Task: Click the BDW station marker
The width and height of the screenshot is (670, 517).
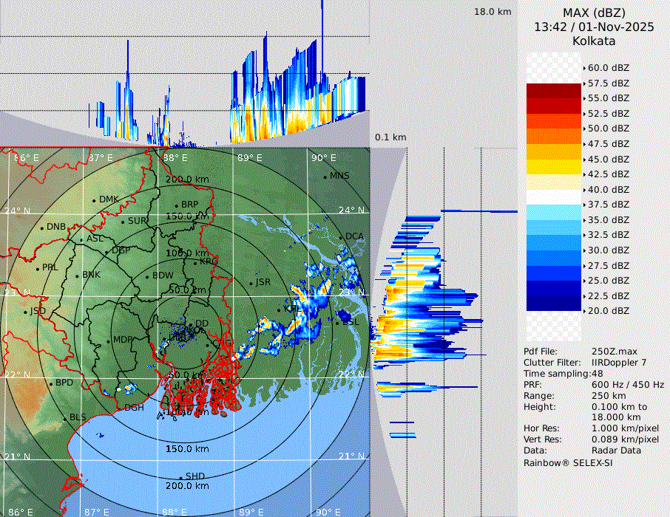Action: [148, 276]
